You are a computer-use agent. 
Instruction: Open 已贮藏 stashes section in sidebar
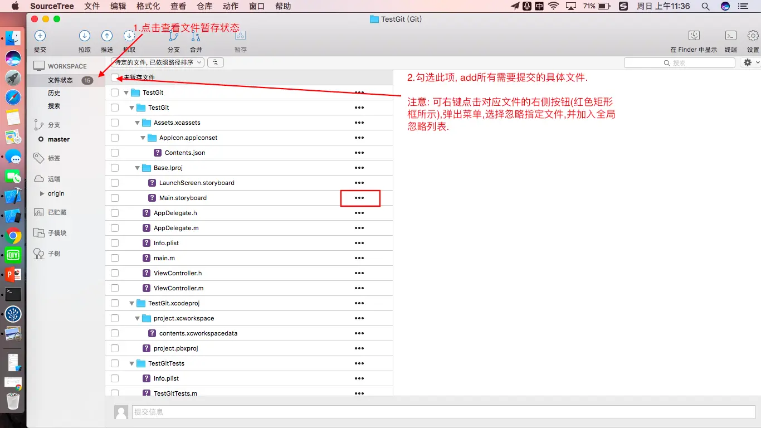click(57, 212)
